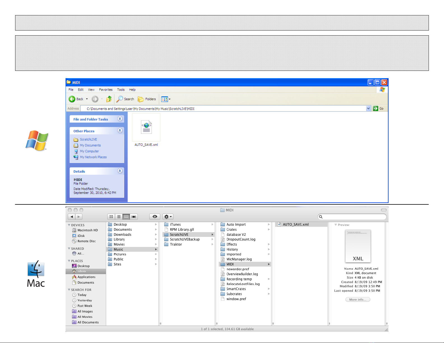Click the XML preview thumbnail in Finder

tap(358, 246)
